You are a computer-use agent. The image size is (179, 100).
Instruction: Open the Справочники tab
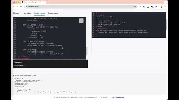(x=53, y=13)
